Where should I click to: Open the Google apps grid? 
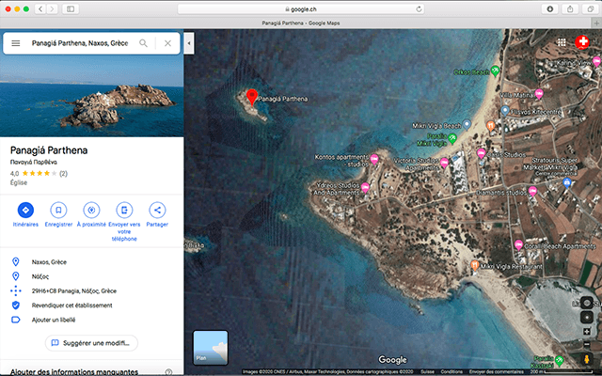[562, 42]
